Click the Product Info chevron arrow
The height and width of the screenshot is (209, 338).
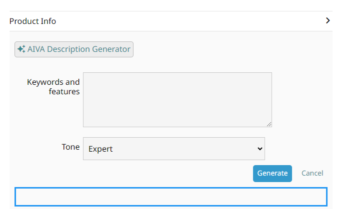pyautogui.click(x=327, y=20)
